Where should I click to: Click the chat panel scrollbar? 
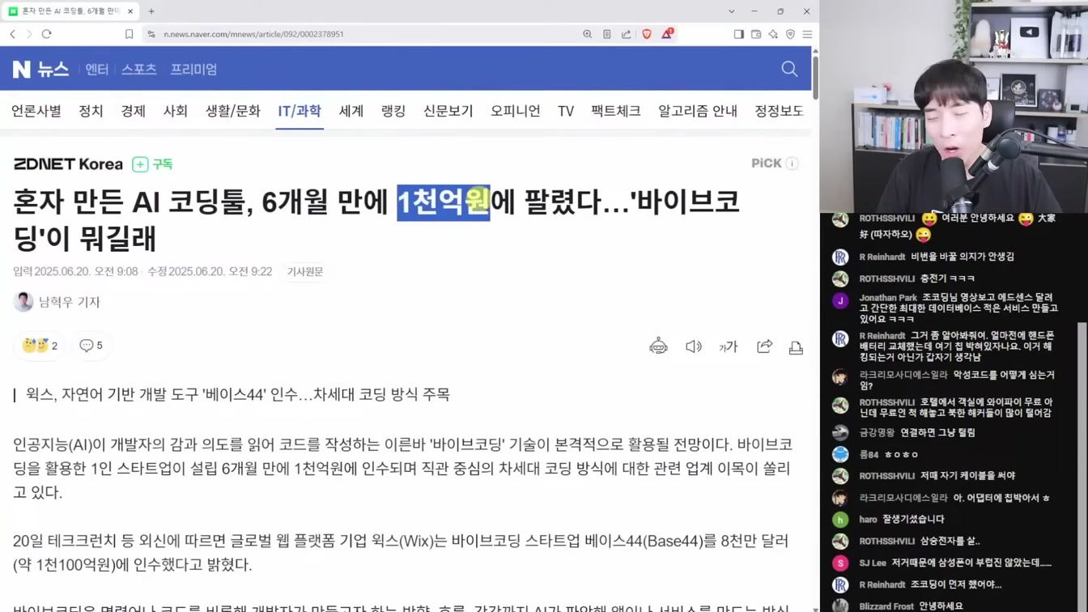1083,465
